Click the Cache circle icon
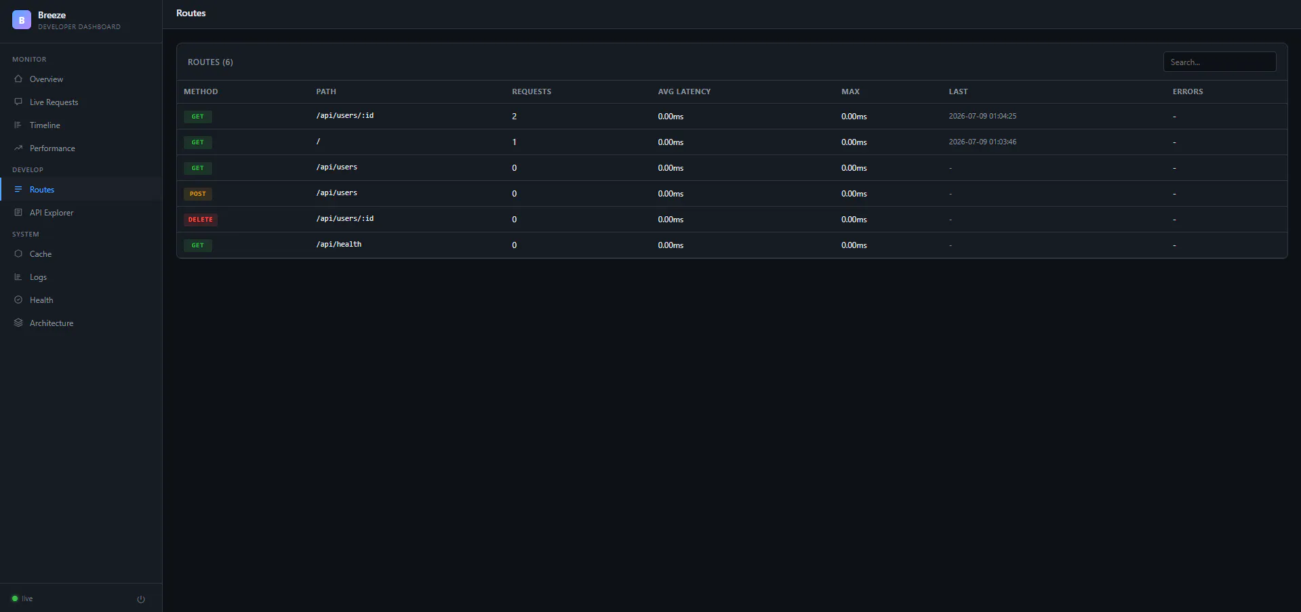 tap(18, 254)
